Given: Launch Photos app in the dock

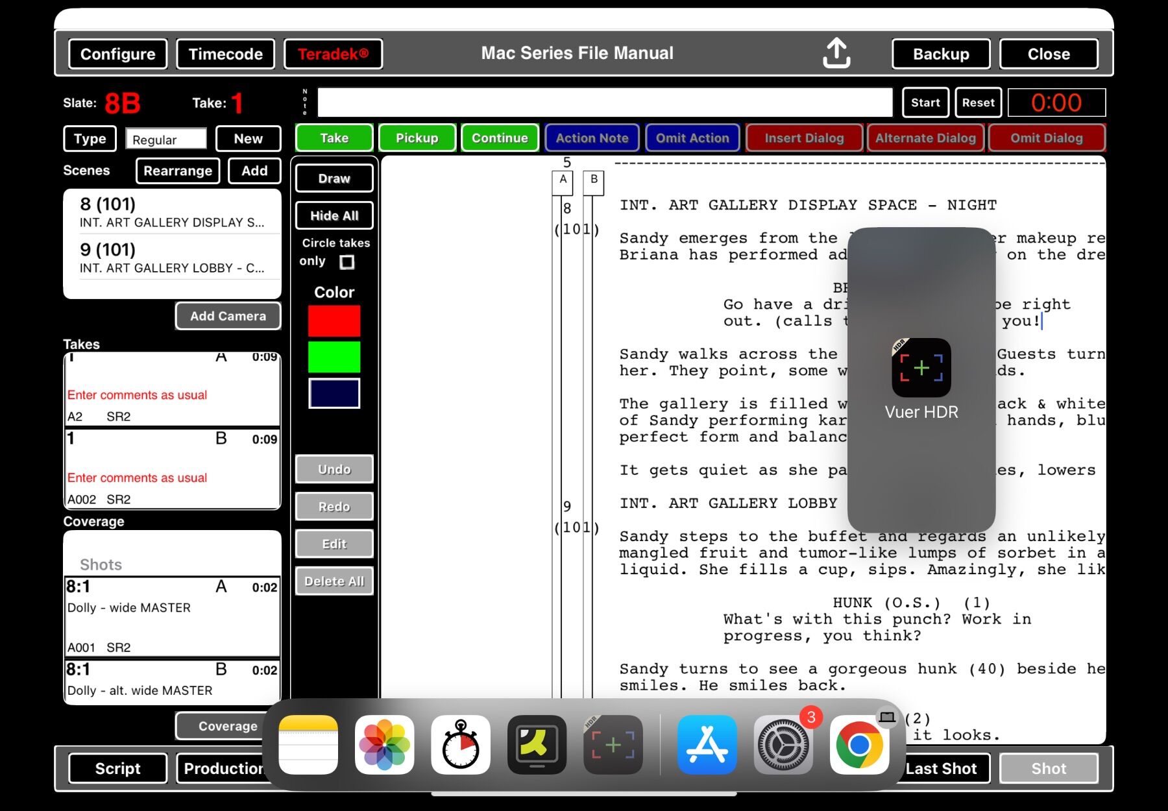Looking at the screenshot, I should coord(385,745).
